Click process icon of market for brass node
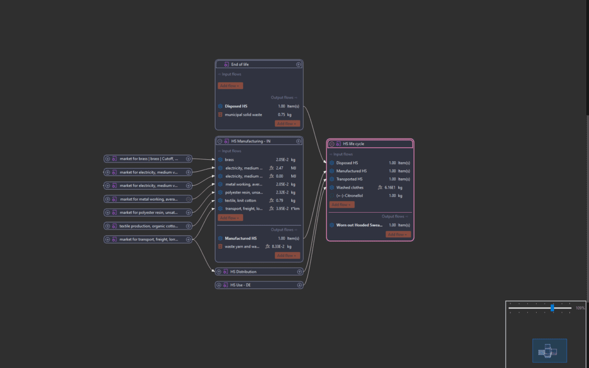 coord(115,159)
